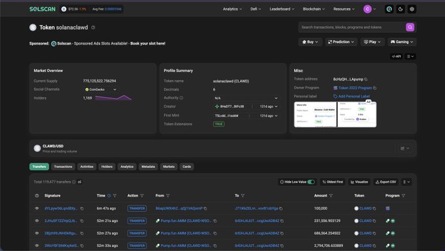Toggle dark mode moon icon
Viewport: 445px width, 251px height.
pyautogui.click(x=400, y=9)
